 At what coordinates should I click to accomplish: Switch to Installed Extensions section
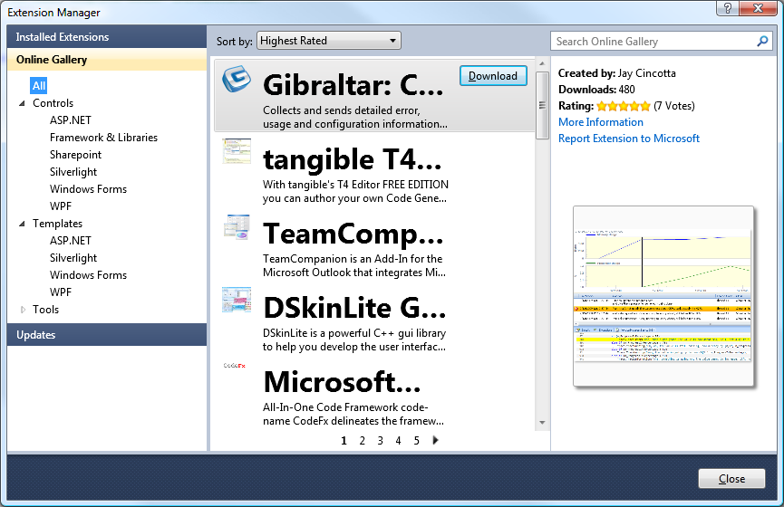(63, 37)
